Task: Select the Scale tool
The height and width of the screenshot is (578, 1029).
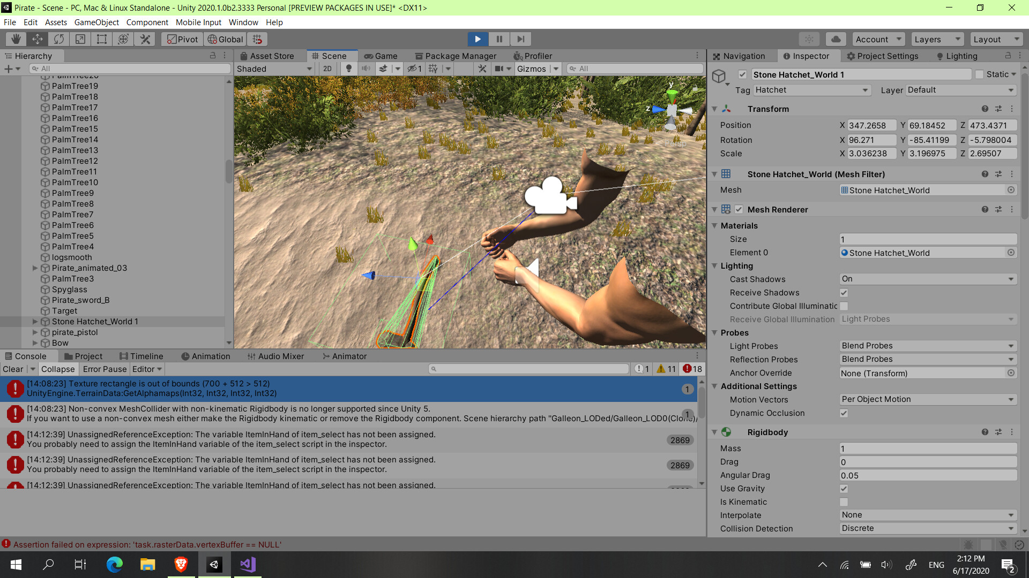Action: (x=80, y=39)
